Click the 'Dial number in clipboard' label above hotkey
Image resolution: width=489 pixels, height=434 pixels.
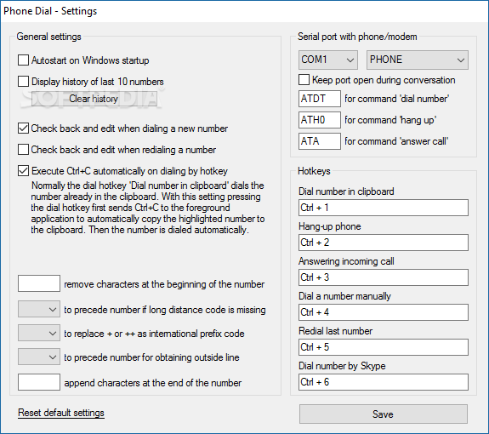346,191
